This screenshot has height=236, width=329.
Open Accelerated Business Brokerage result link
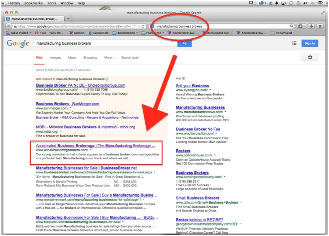(x=95, y=146)
